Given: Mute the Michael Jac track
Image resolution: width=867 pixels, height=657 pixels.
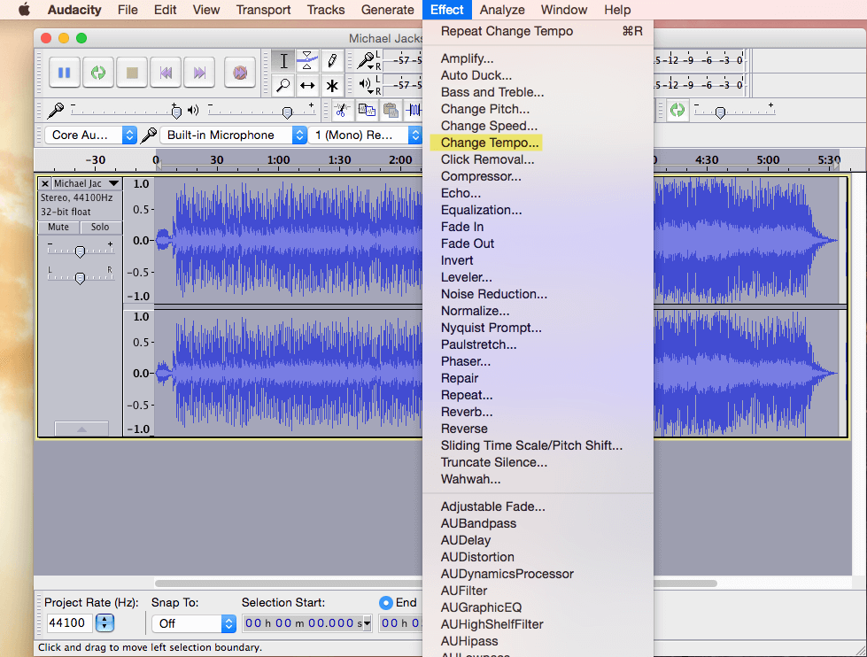Looking at the screenshot, I should pos(58,228).
